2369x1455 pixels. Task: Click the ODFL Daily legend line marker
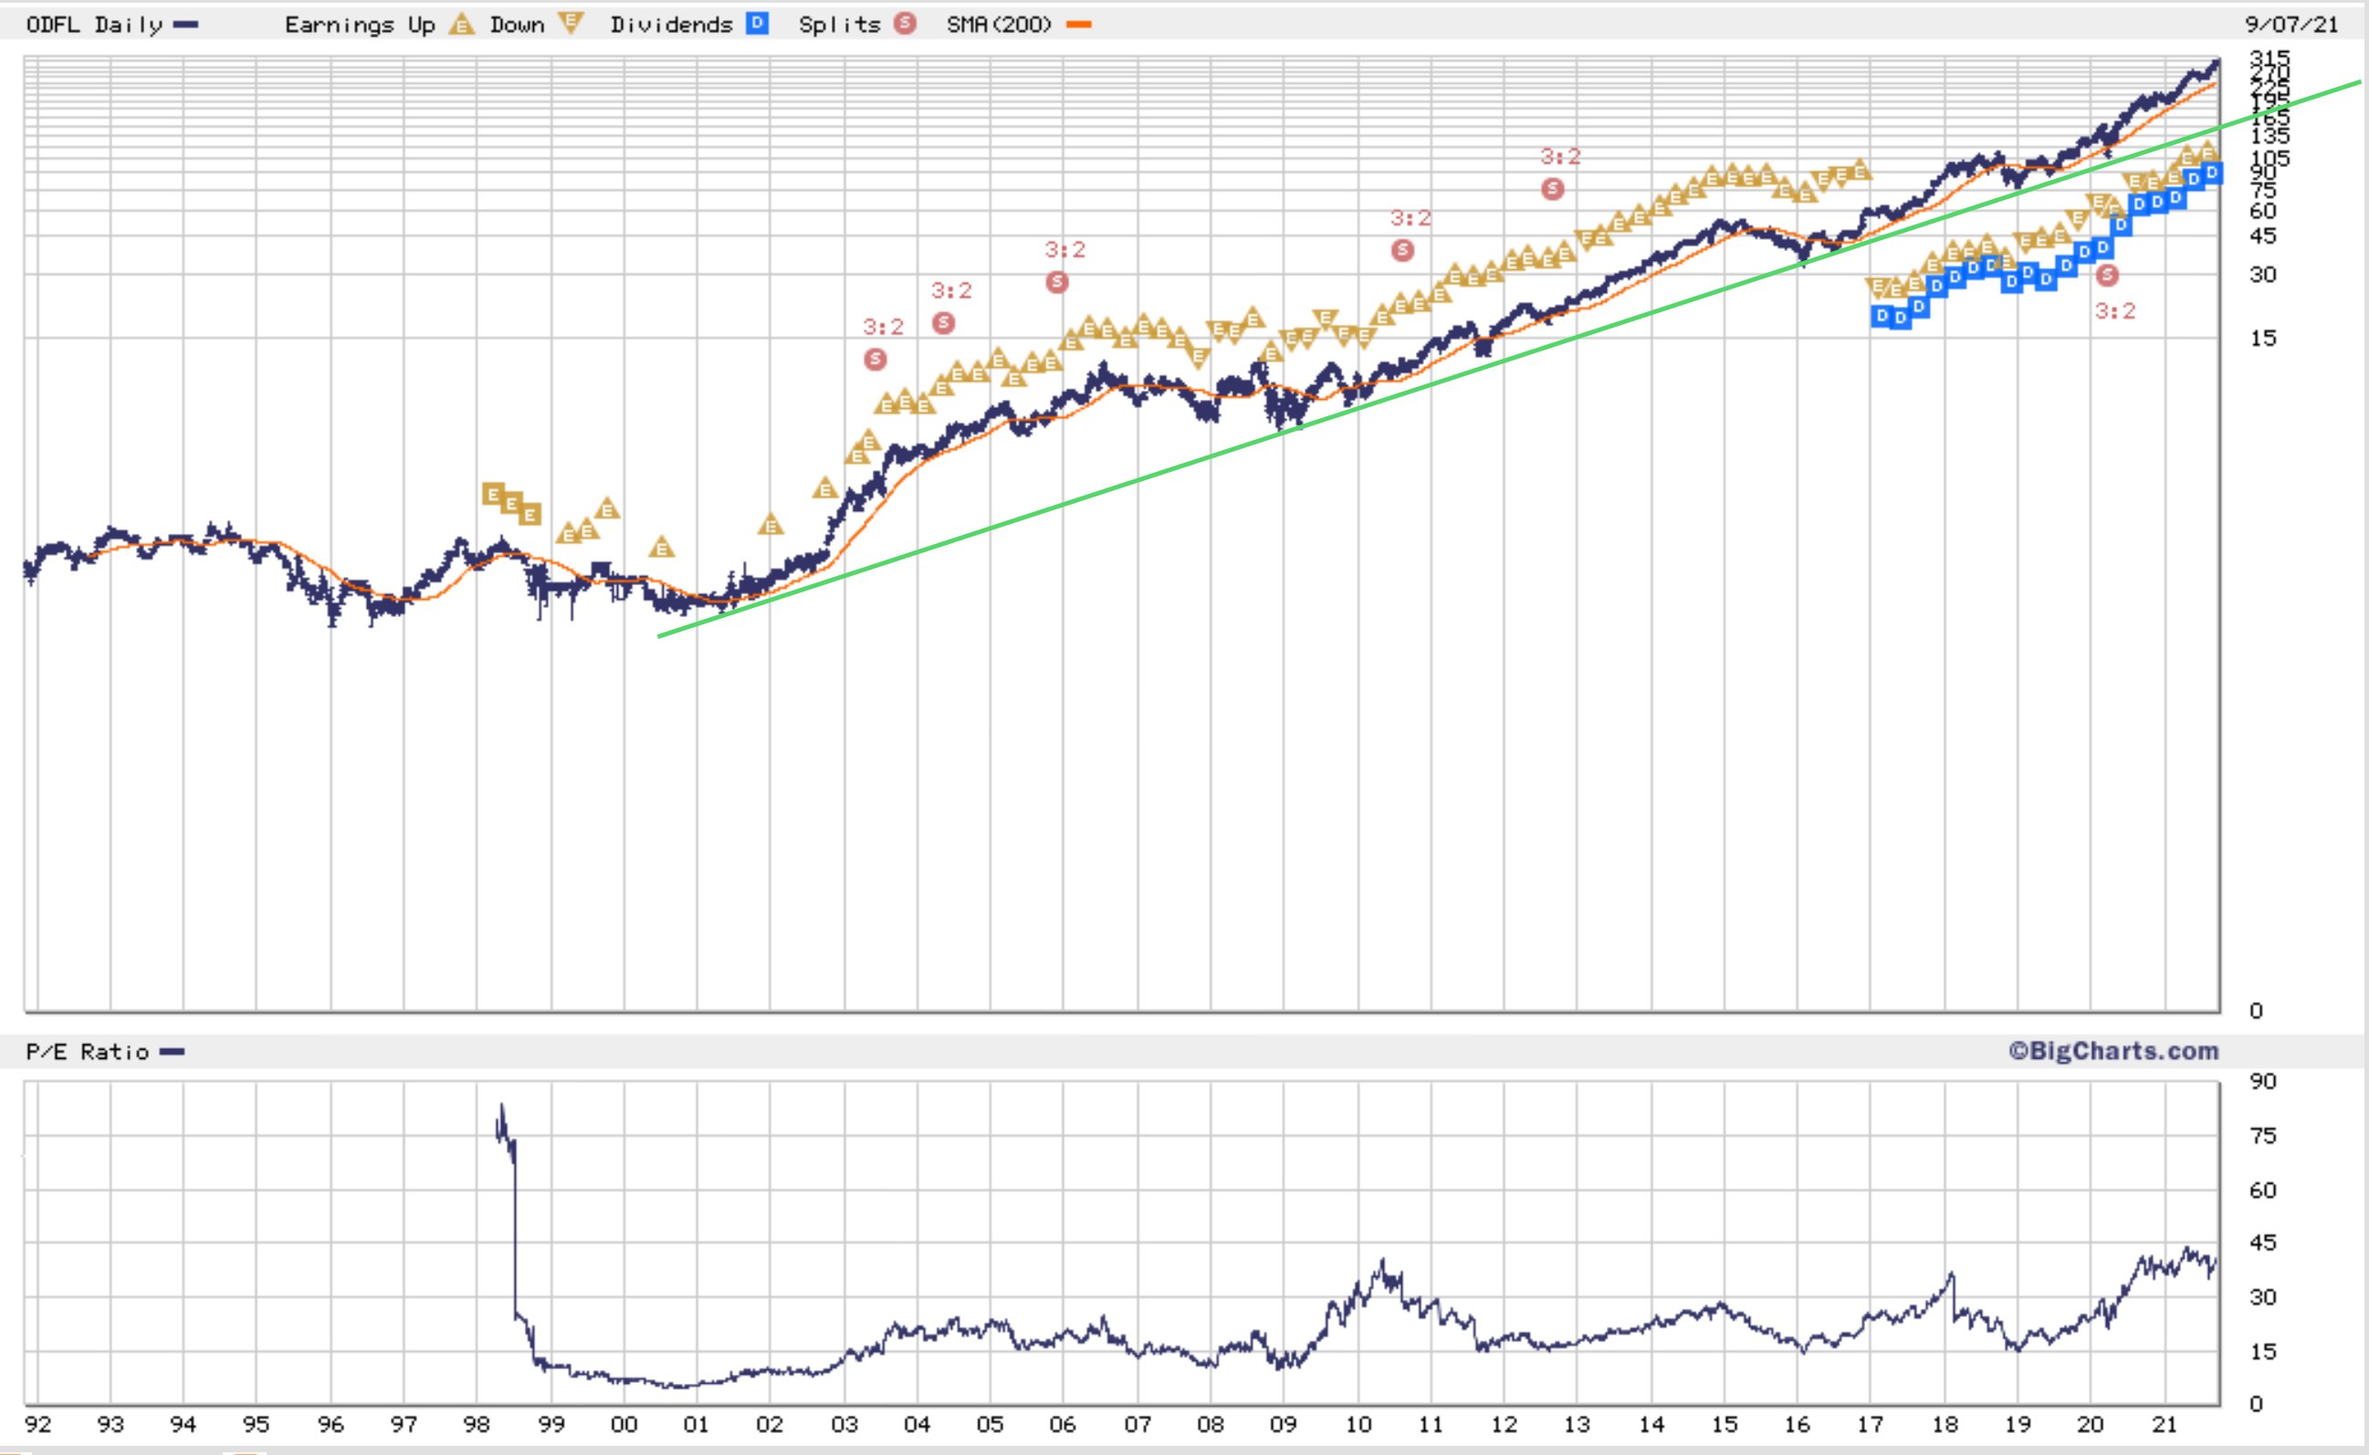click(185, 25)
